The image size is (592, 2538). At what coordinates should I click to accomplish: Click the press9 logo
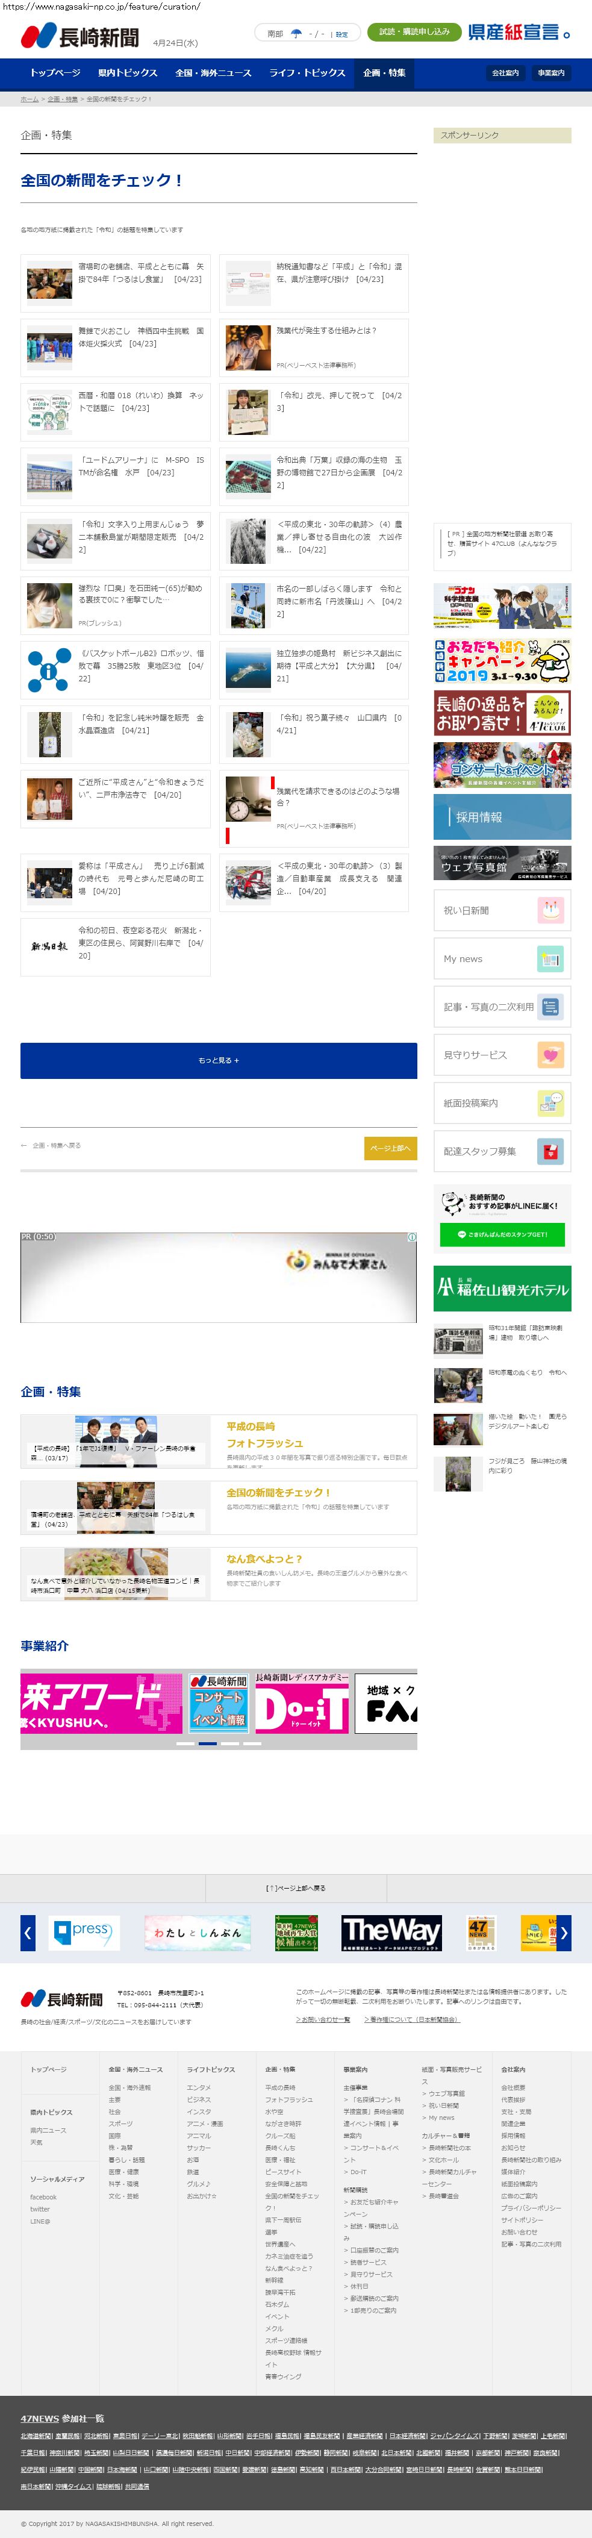(85, 1932)
